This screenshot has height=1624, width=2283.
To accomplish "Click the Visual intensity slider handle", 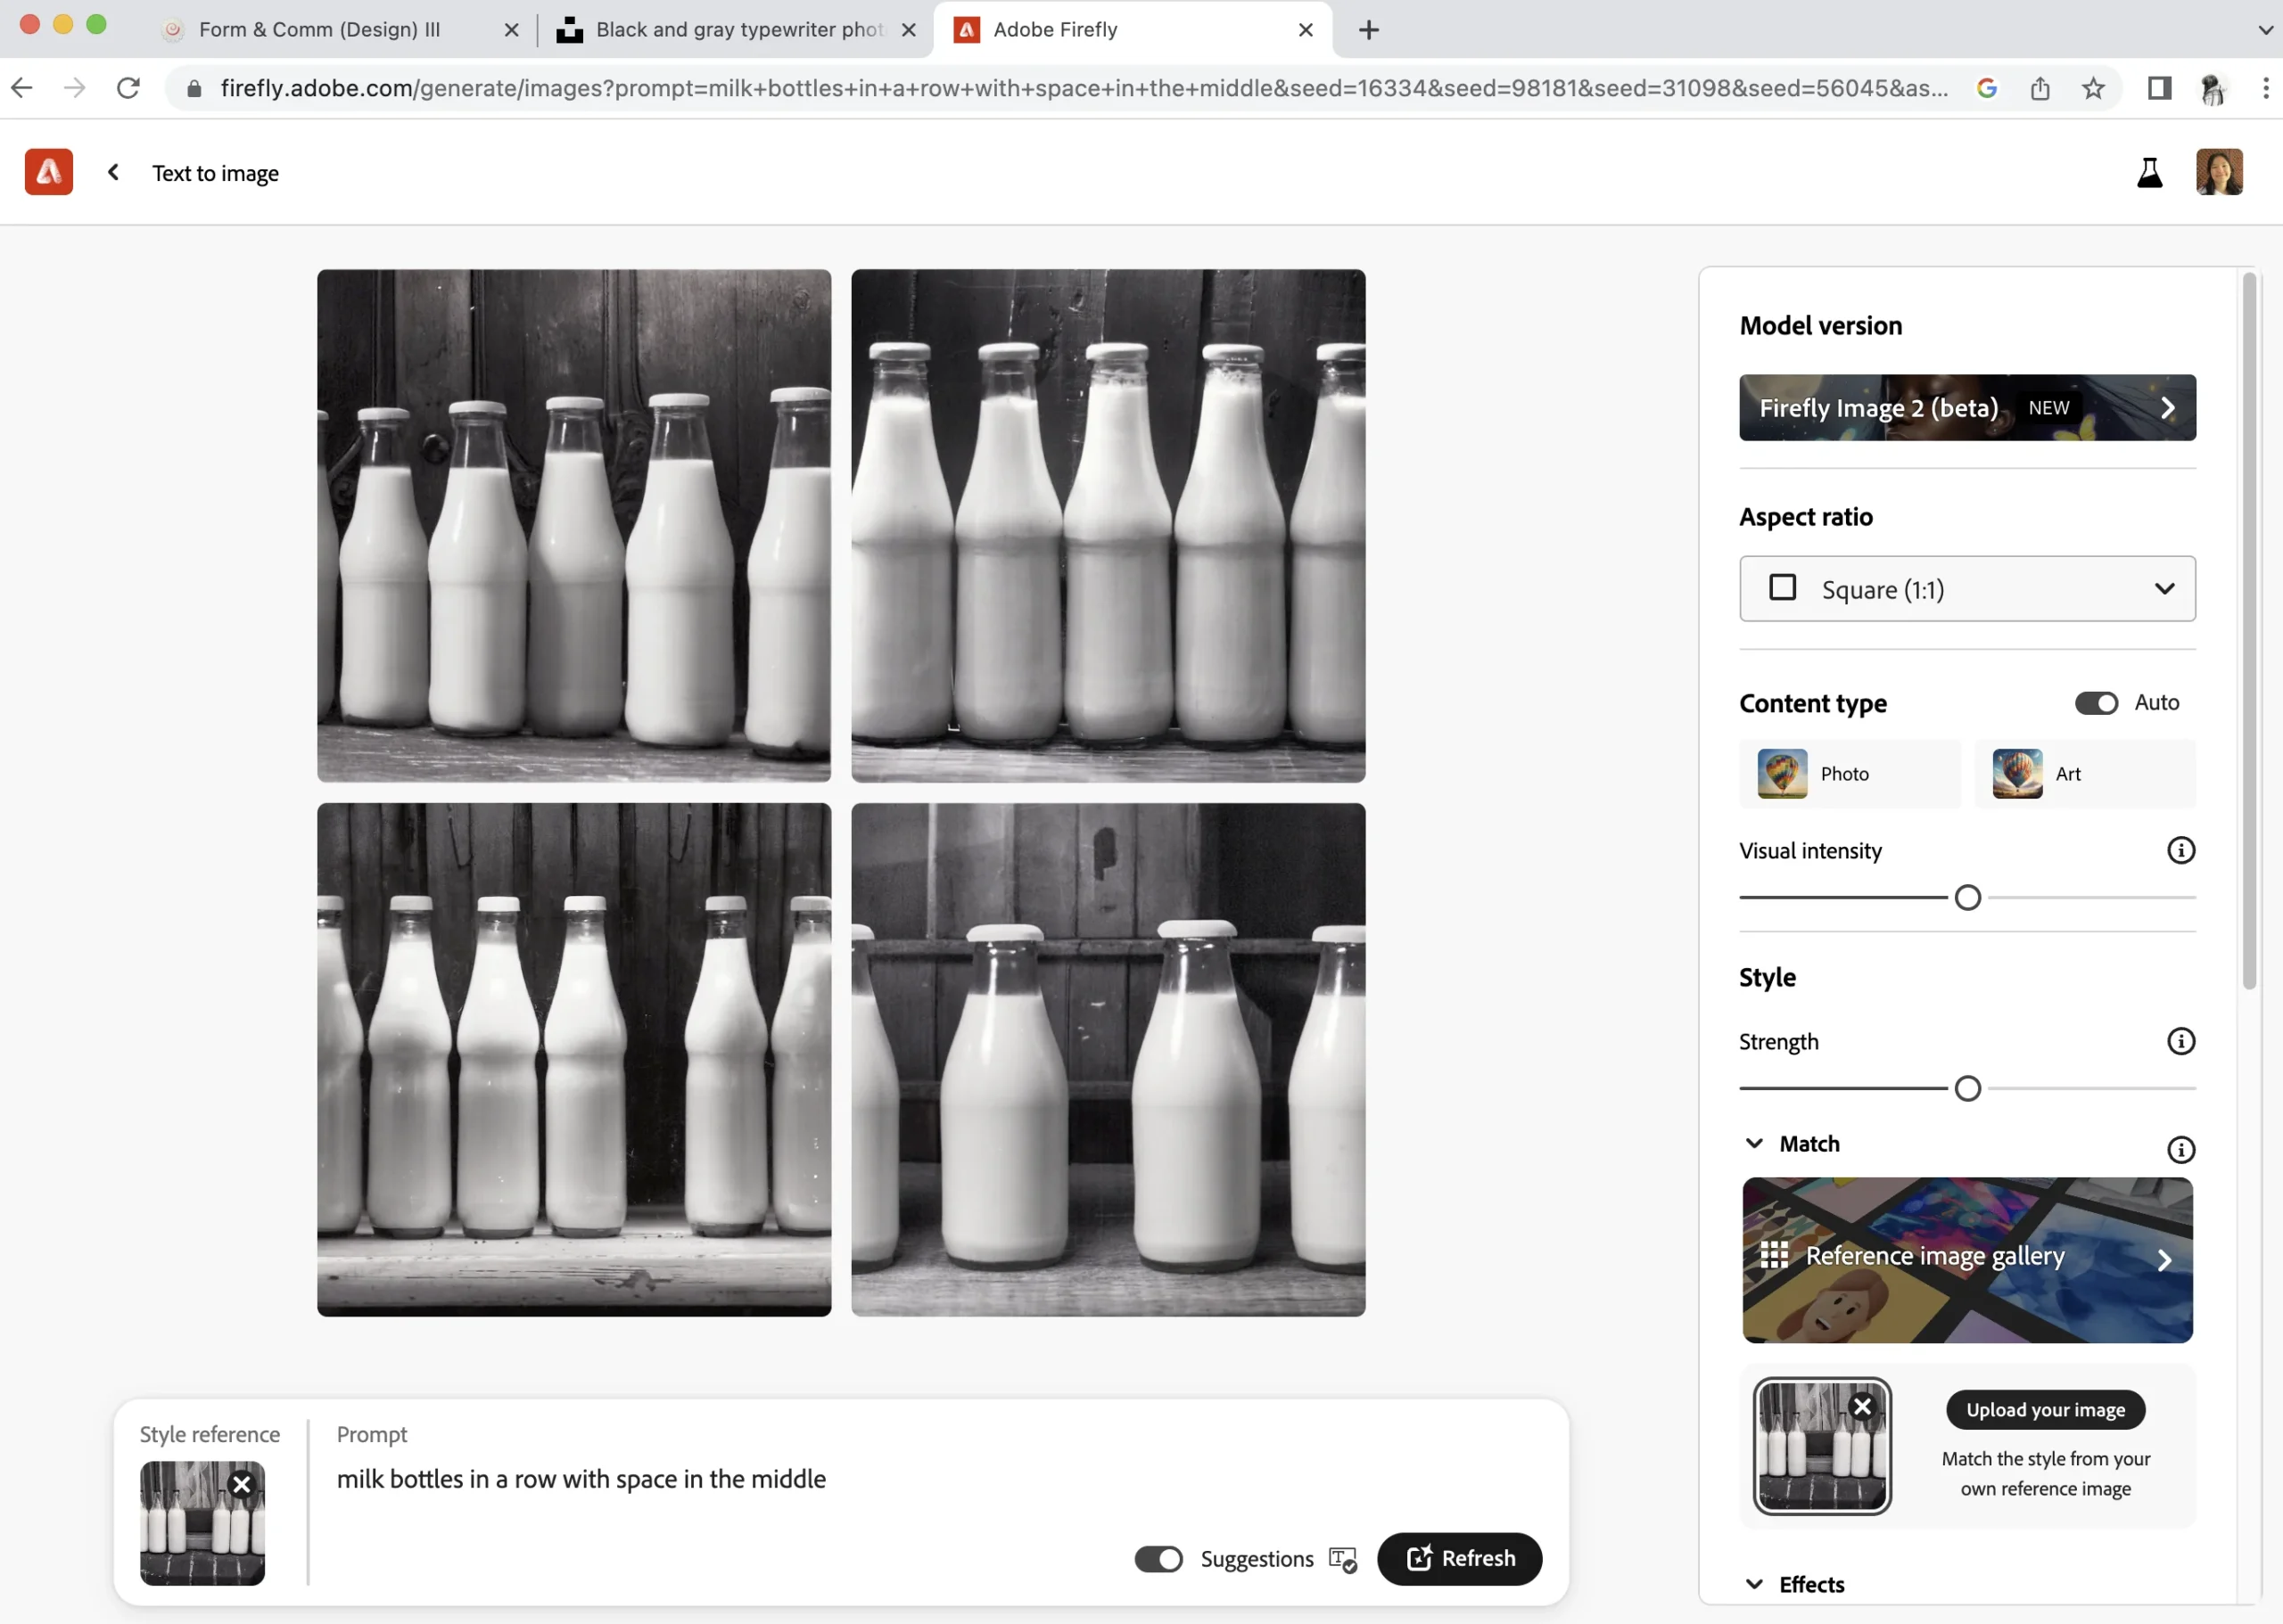I will (1967, 898).
